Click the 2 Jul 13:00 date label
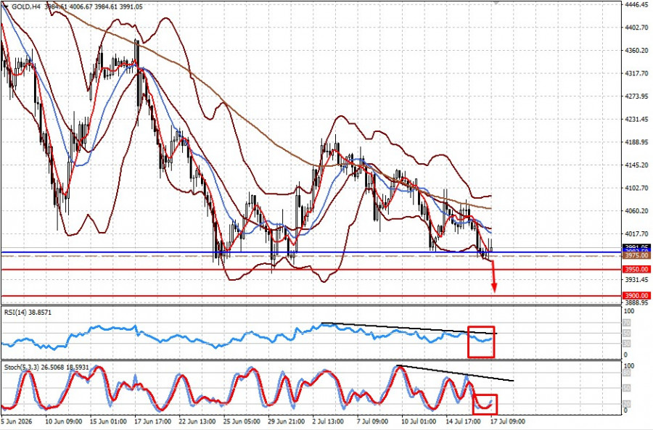This screenshot has height=430, width=653. click(x=328, y=421)
